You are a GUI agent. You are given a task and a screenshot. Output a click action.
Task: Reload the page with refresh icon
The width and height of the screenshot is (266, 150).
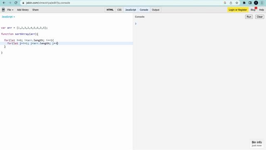pos(16,3)
